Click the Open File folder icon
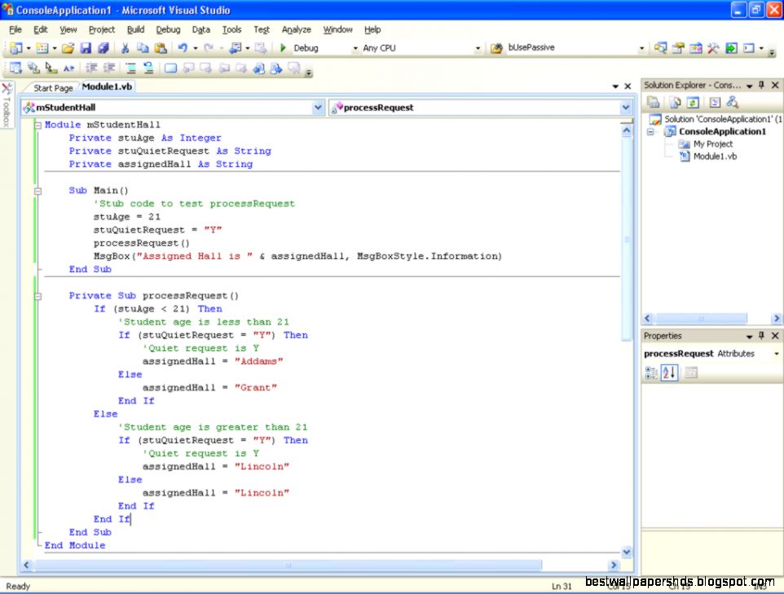784x594 pixels. [x=68, y=48]
